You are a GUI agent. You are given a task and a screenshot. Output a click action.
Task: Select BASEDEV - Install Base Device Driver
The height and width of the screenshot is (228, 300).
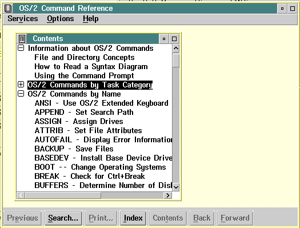[x=103, y=158]
